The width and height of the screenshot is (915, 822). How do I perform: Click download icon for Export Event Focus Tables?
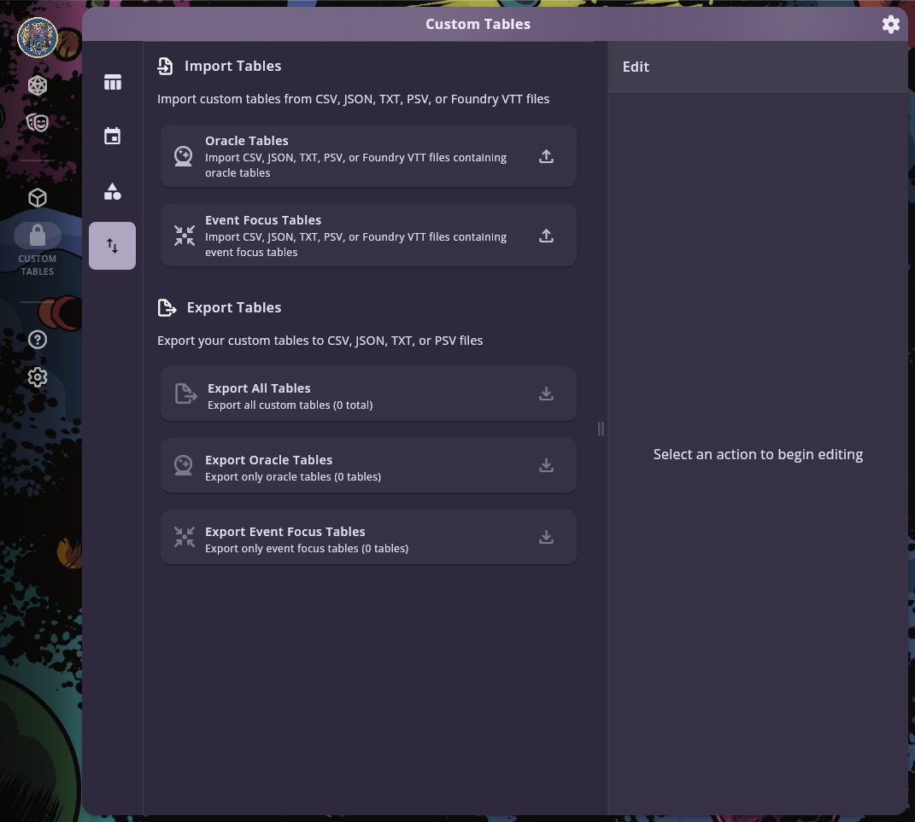coord(546,537)
